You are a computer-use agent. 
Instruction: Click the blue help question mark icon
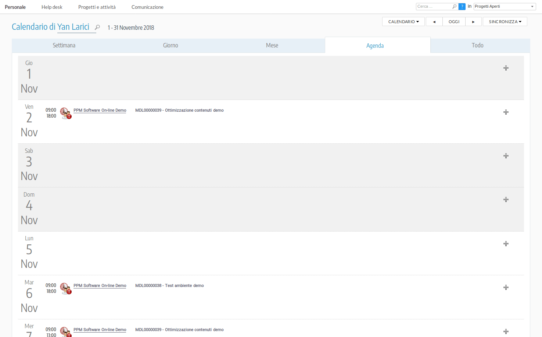[x=462, y=7]
